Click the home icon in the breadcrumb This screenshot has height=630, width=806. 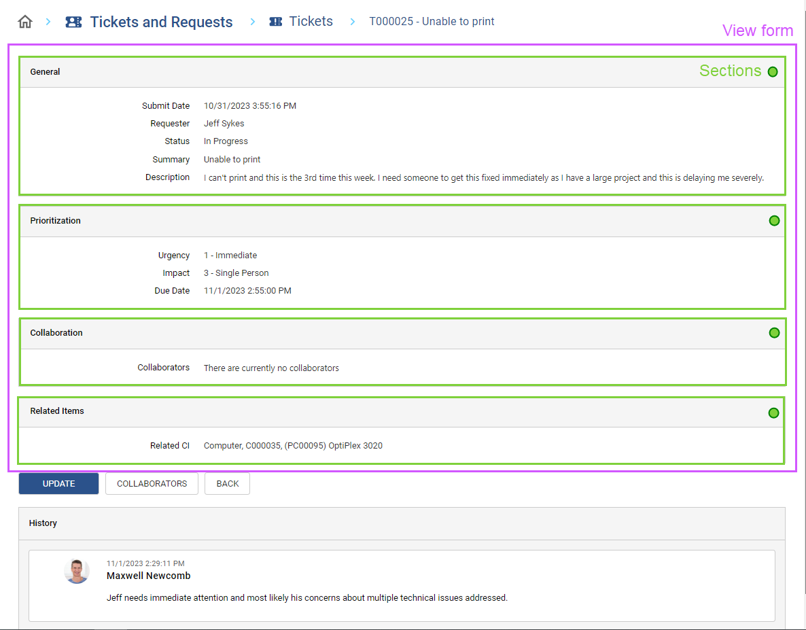point(26,21)
